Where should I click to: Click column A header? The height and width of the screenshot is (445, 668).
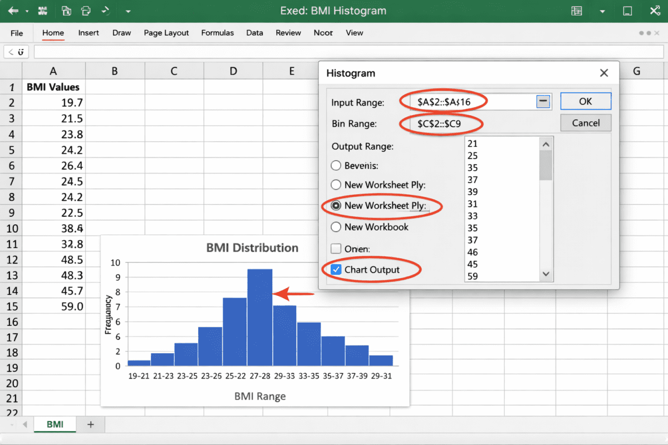53,71
